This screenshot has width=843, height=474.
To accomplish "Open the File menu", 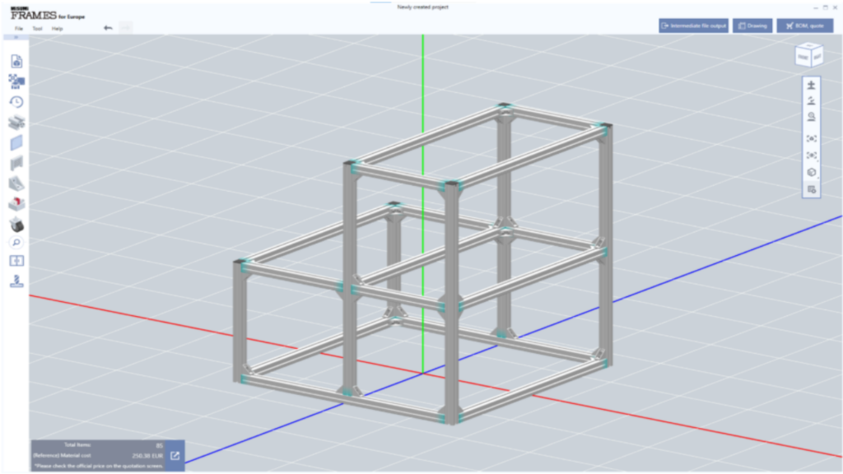I will 18,29.
